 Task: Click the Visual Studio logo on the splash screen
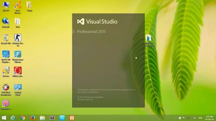(97, 22)
